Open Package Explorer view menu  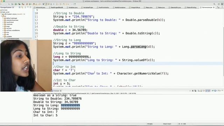[25, 7]
